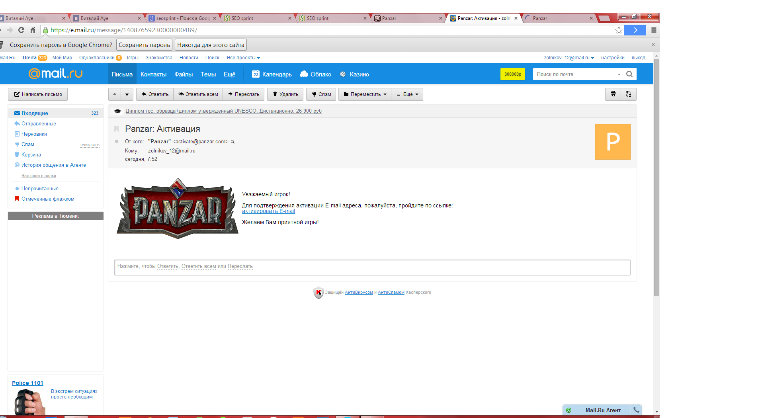Filter by Отмеченные флажком
The width and height of the screenshot is (762, 418).
pyautogui.click(x=48, y=199)
